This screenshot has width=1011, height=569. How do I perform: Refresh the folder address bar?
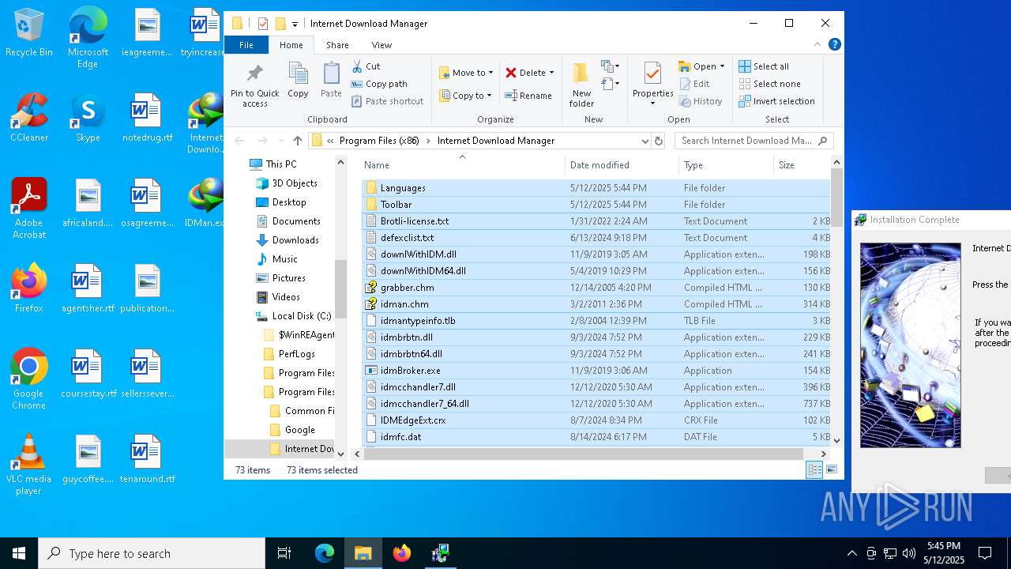click(659, 141)
